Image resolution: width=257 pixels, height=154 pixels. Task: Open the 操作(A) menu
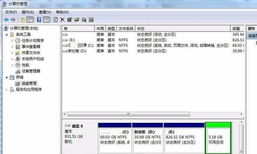point(28,12)
